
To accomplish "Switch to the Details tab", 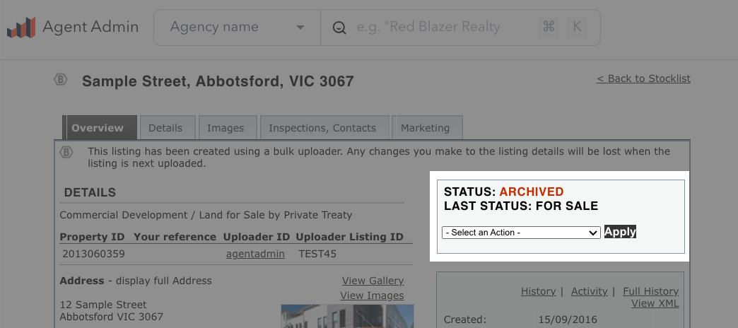I will click(x=165, y=127).
